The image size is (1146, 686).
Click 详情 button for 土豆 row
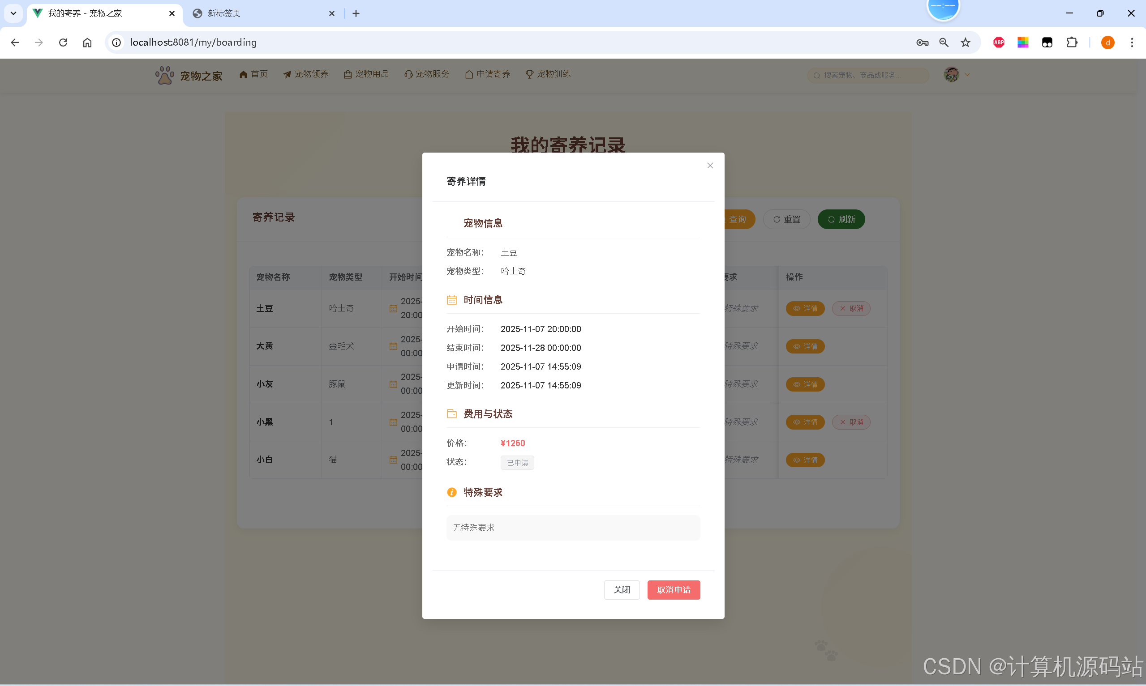[x=805, y=308]
